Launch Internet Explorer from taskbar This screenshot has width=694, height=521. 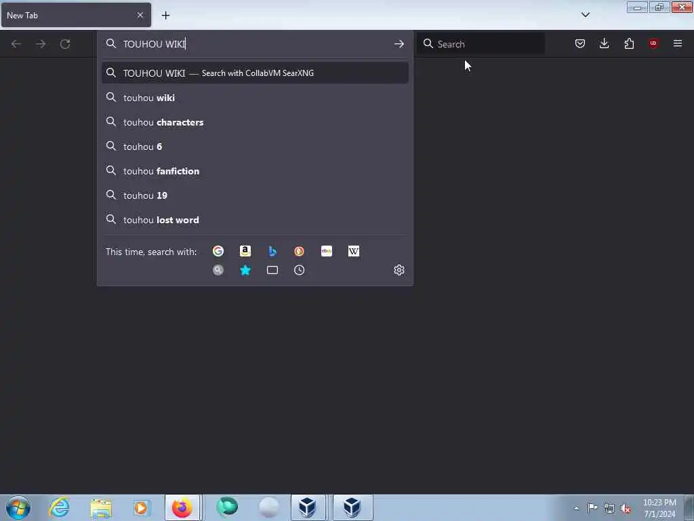(60, 507)
